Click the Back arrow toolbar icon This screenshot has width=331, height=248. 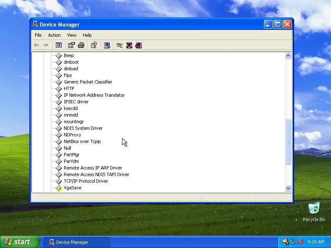[x=36, y=45]
